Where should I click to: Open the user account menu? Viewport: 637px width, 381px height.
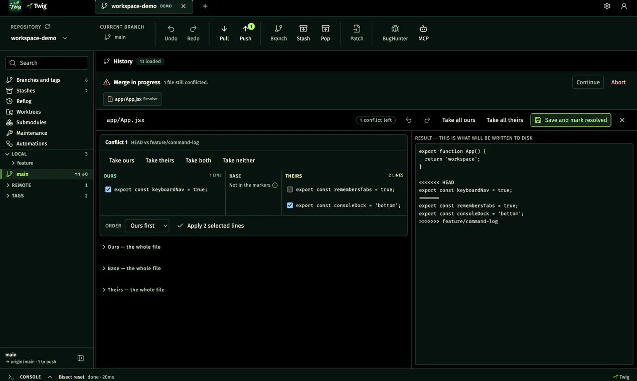pyautogui.click(x=624, y=6)
